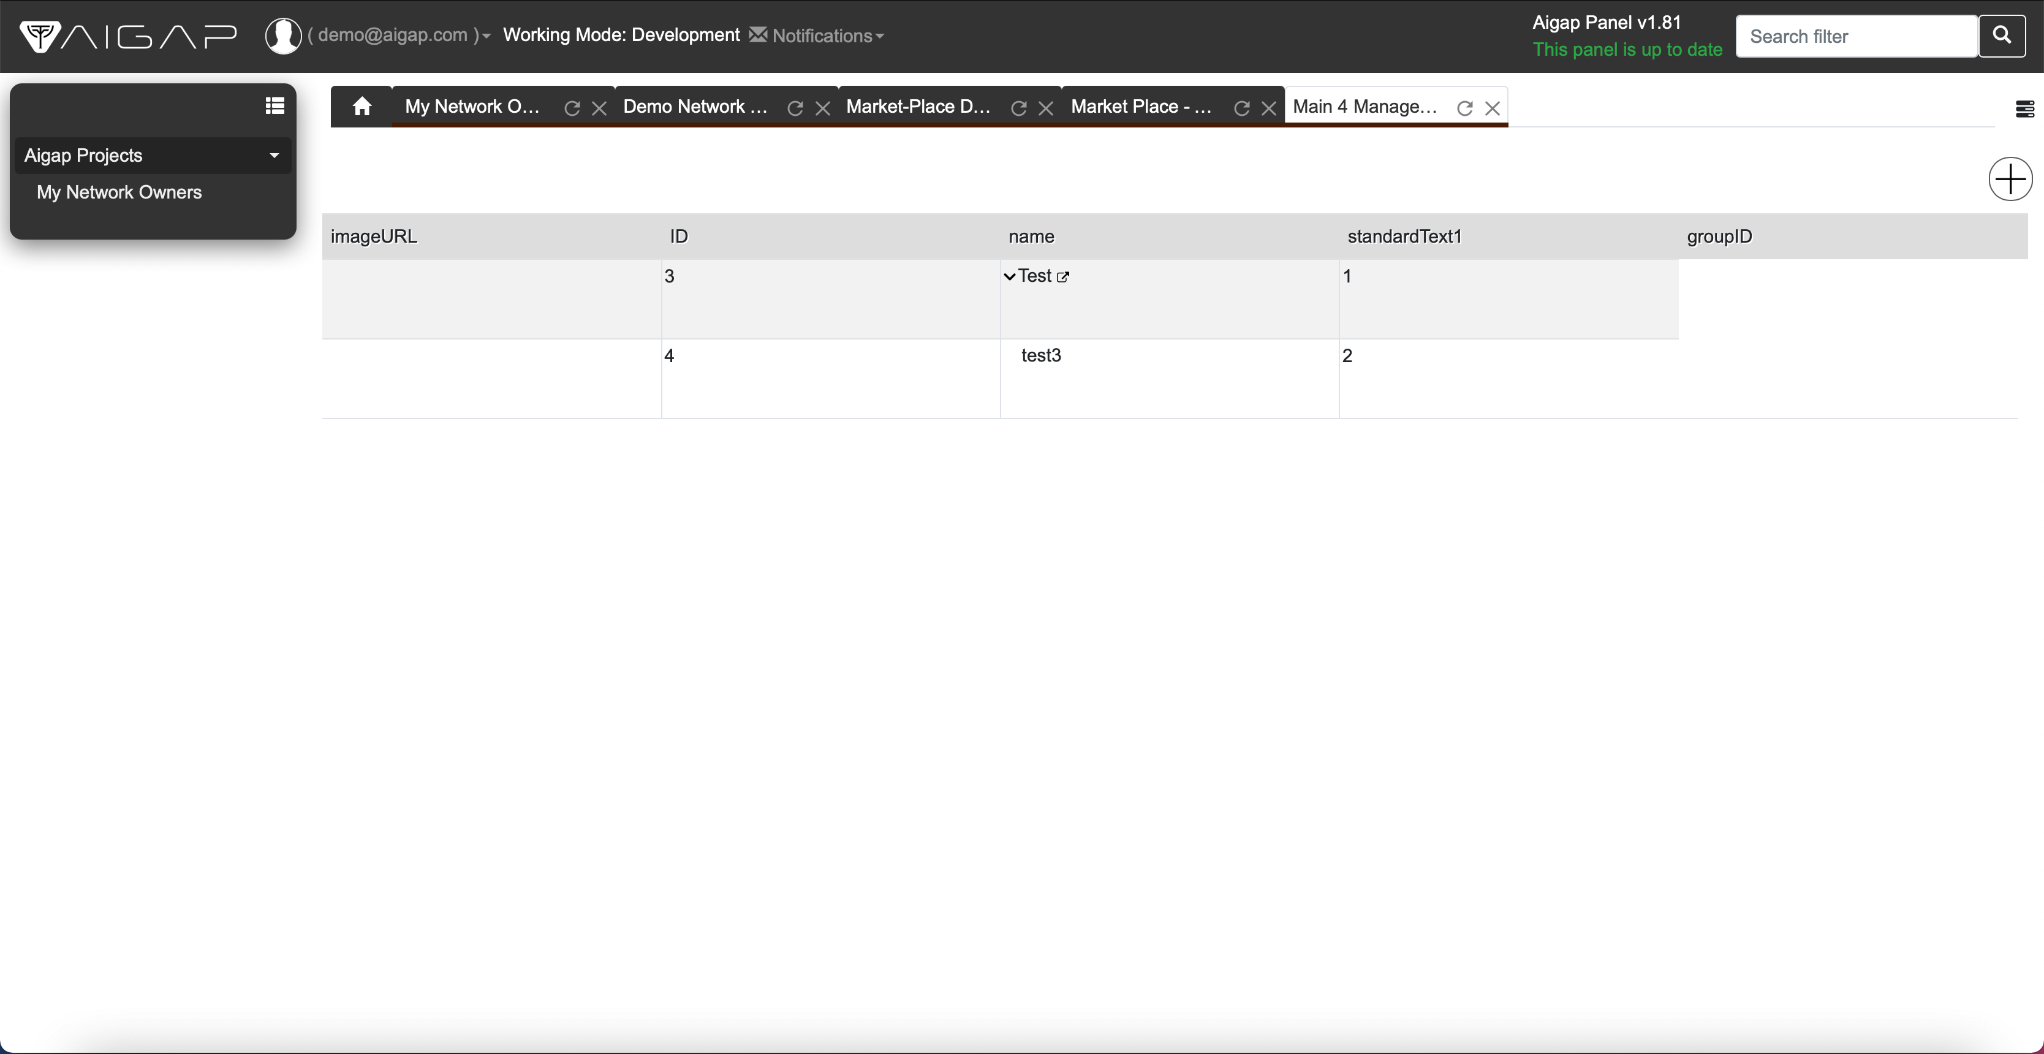Switch to My Network O... tab
This screenshot has height=1054, width=2044.
[x=473, y=107]
